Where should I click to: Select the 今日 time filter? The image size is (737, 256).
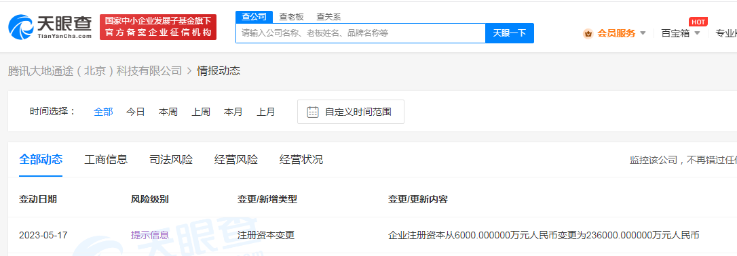(135, 112)
